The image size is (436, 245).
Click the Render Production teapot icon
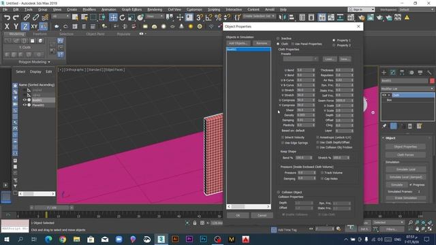(x=379, y=18)
